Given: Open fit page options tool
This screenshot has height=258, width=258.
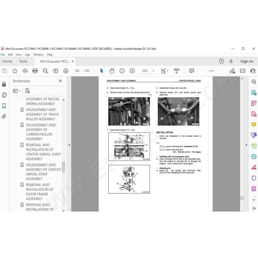Looking at the screenshot, I should [x=163, y=71].
